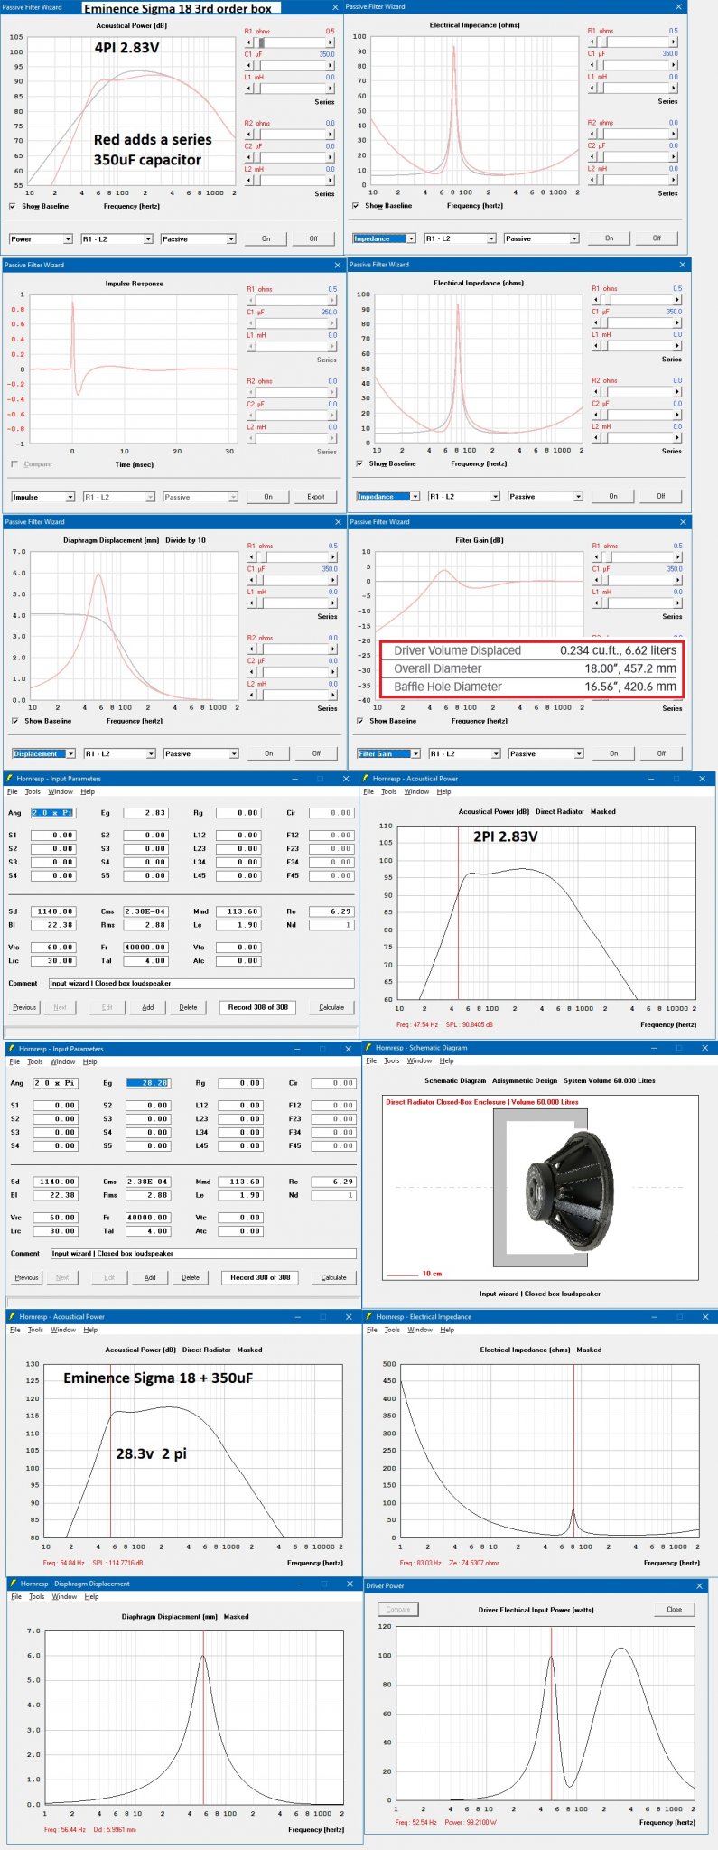
Task: Click the 'Dd : 5.9961 mm' readout text
Action: tap(115, 1829)
